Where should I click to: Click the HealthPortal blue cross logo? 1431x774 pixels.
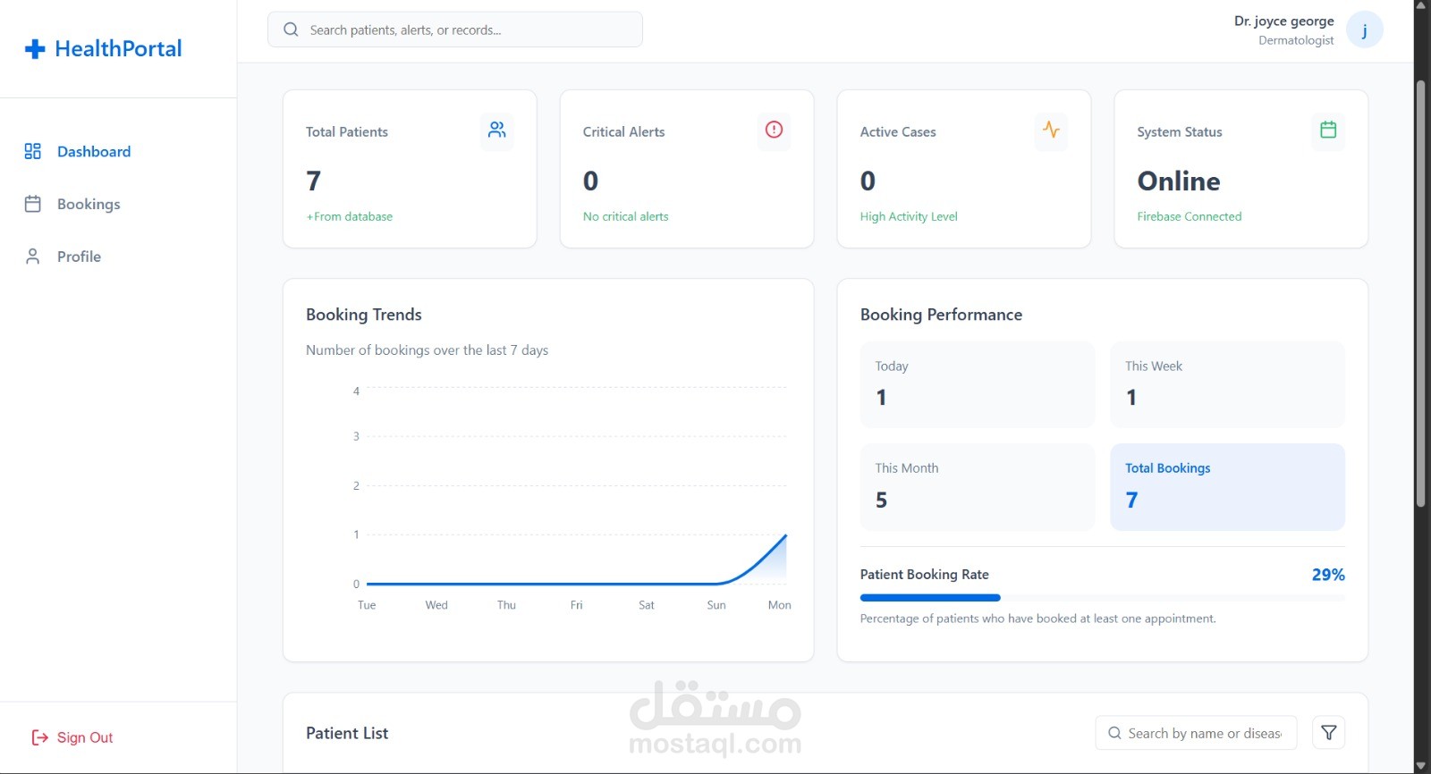(35, 49)
